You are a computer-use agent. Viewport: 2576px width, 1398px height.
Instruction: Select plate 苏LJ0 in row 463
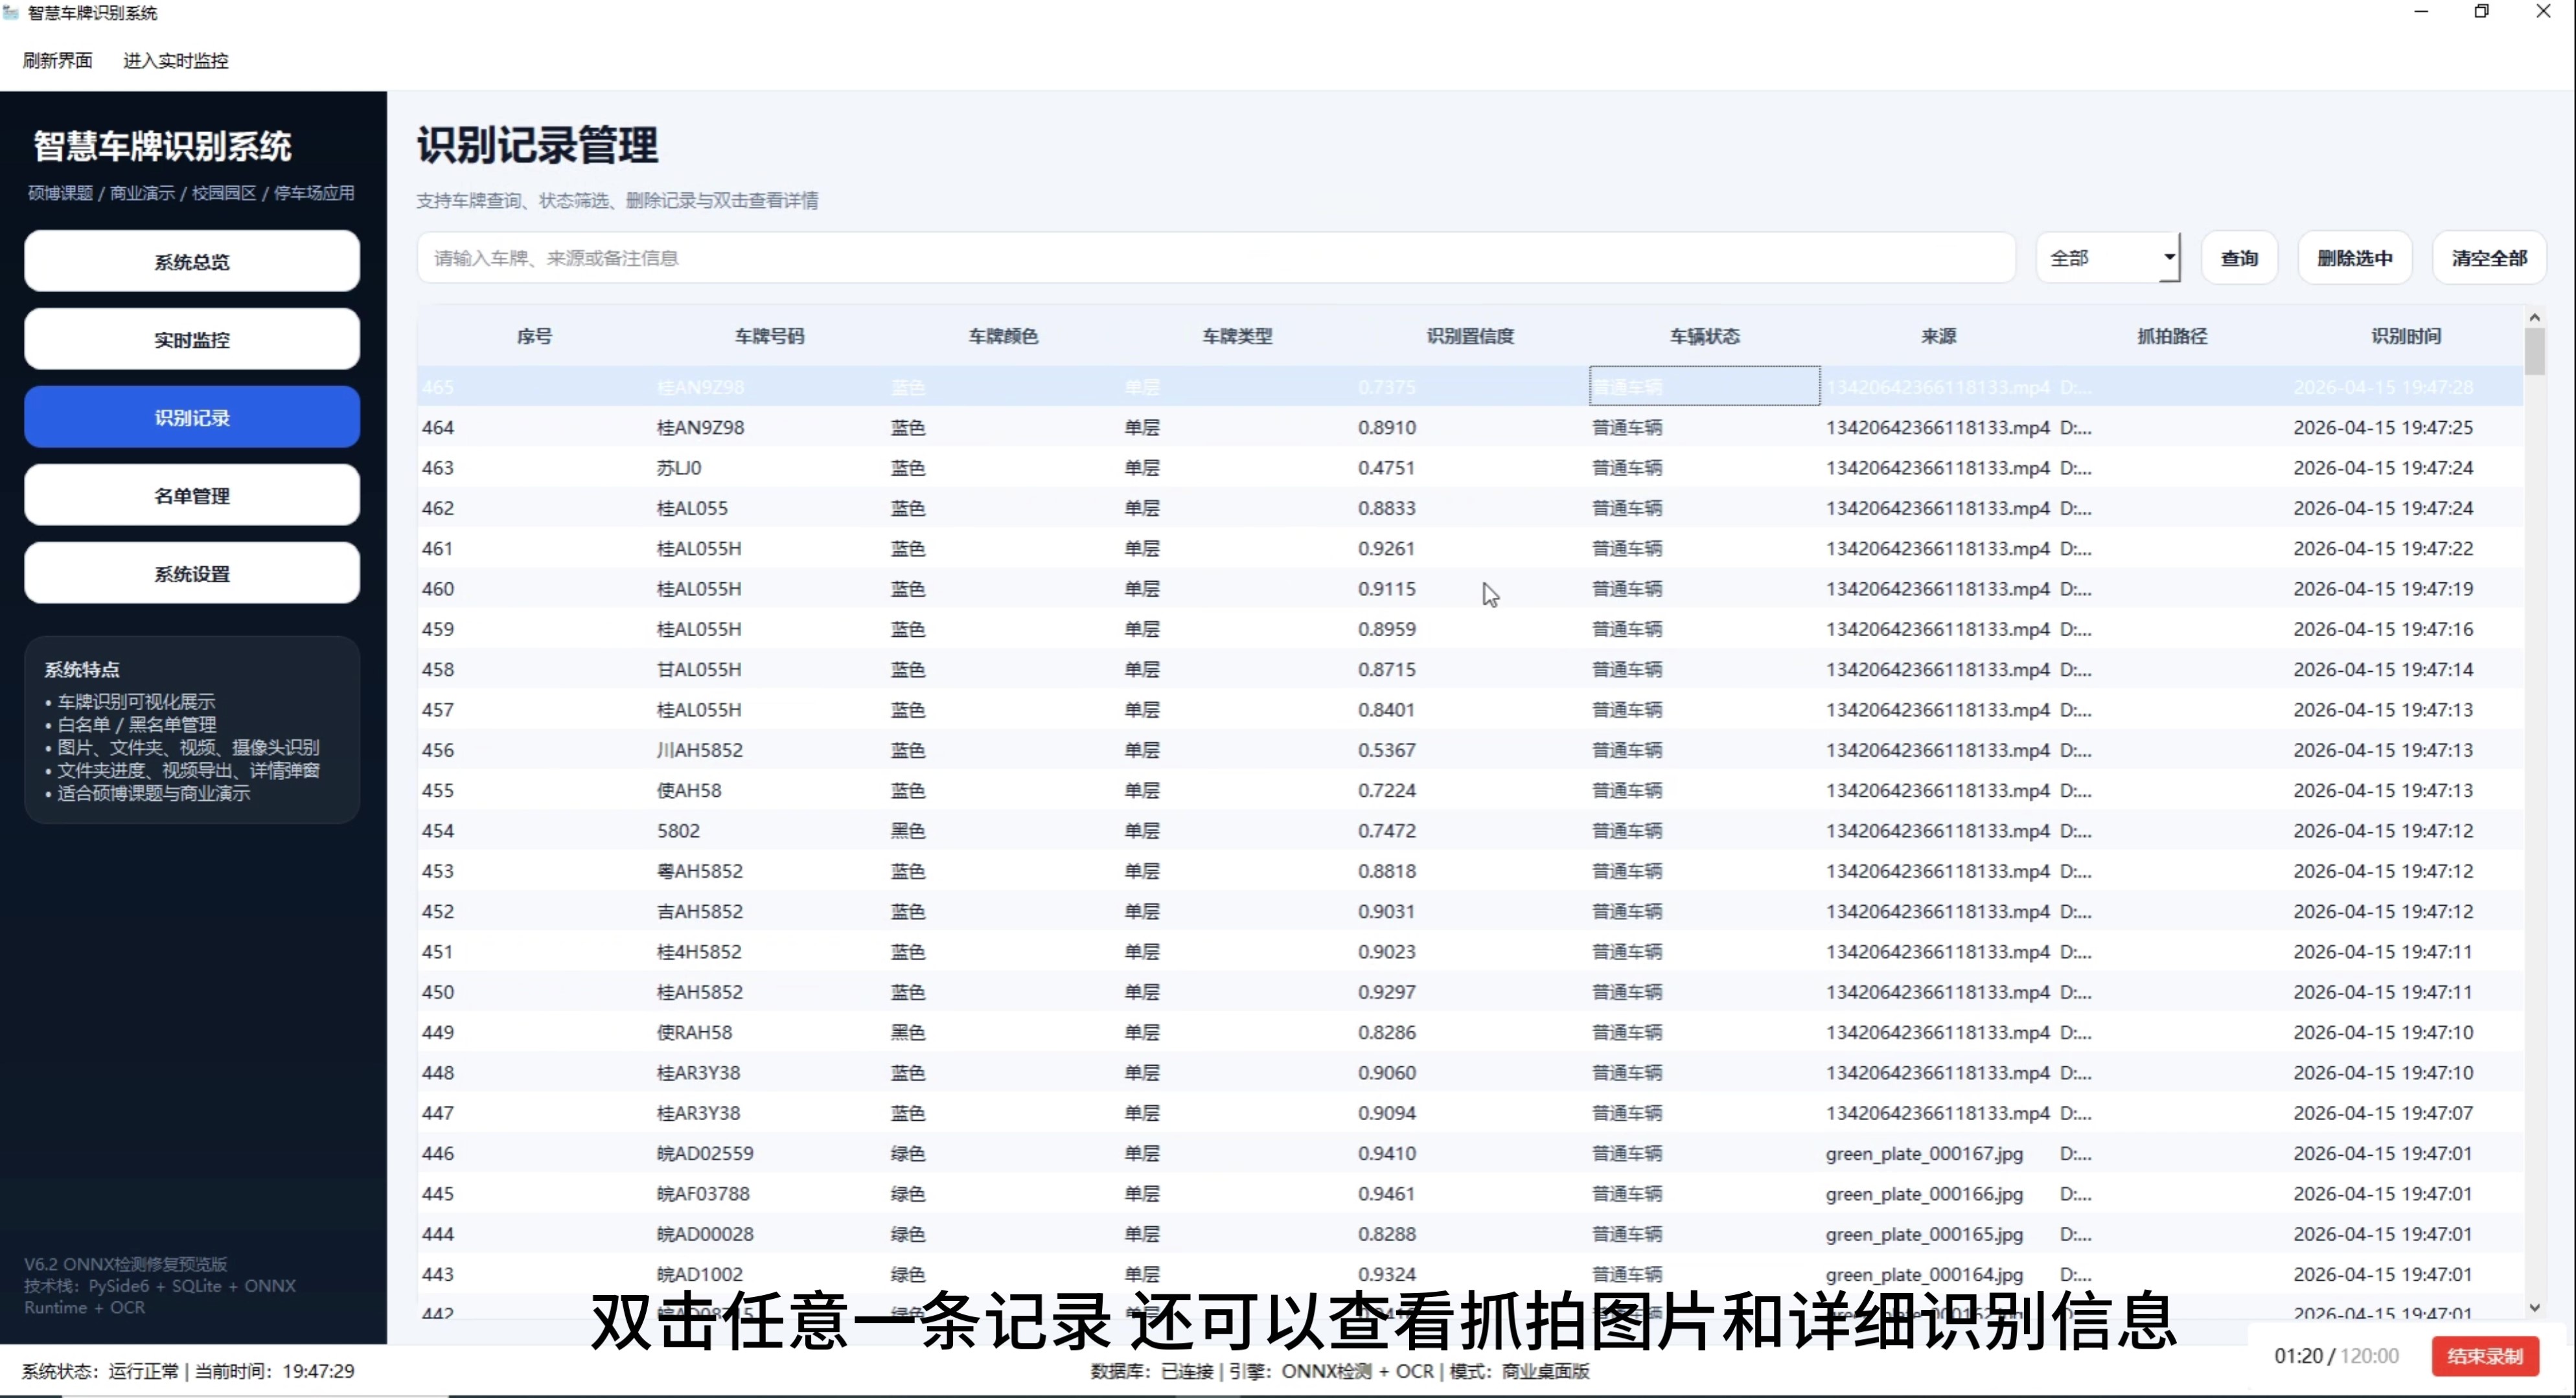[679, 468]
